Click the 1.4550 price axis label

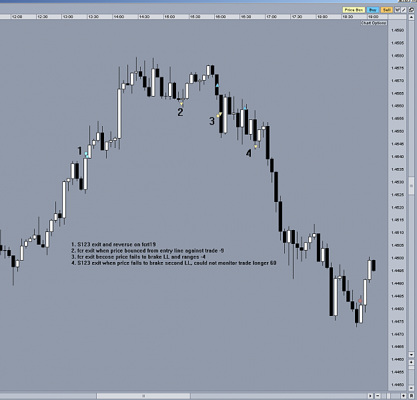[x=398, y=131]
